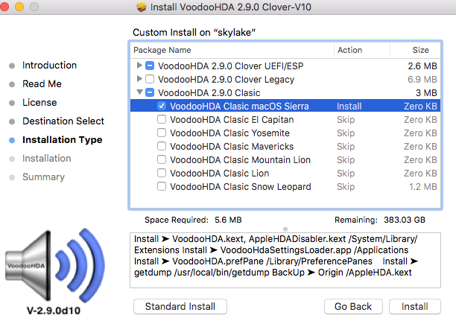Click the installer package icon in title bar

[142, 7]
